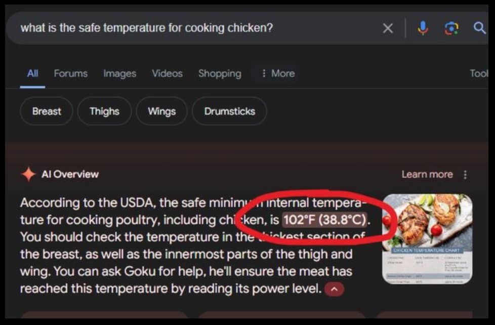This screenshot has width=495, height=325.
Task: Open the More menu's three-dot icon
Action: click(264, 73)
